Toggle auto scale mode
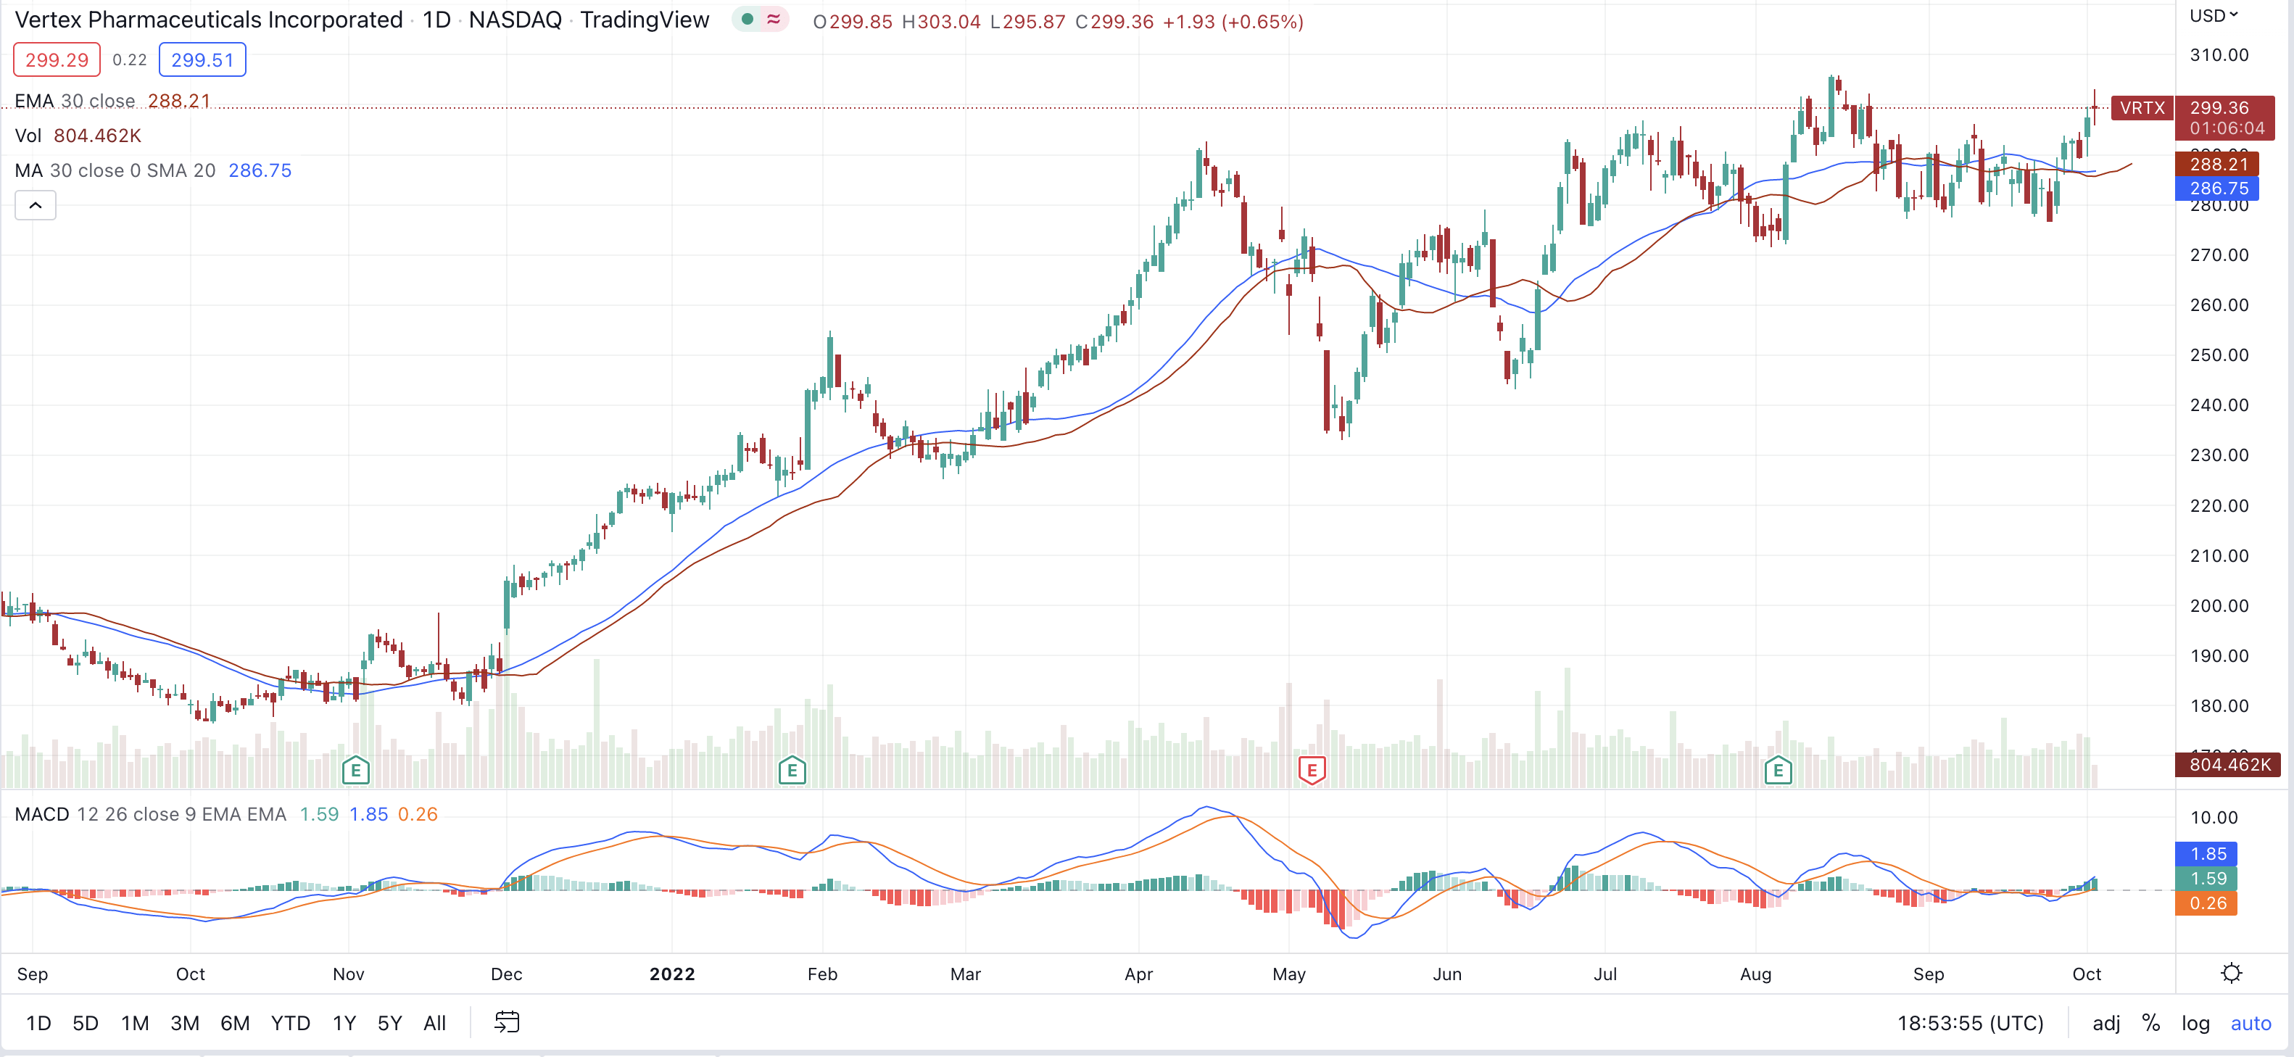This screenshot has height=1057, width=2294. (x=2250, y=1023)
